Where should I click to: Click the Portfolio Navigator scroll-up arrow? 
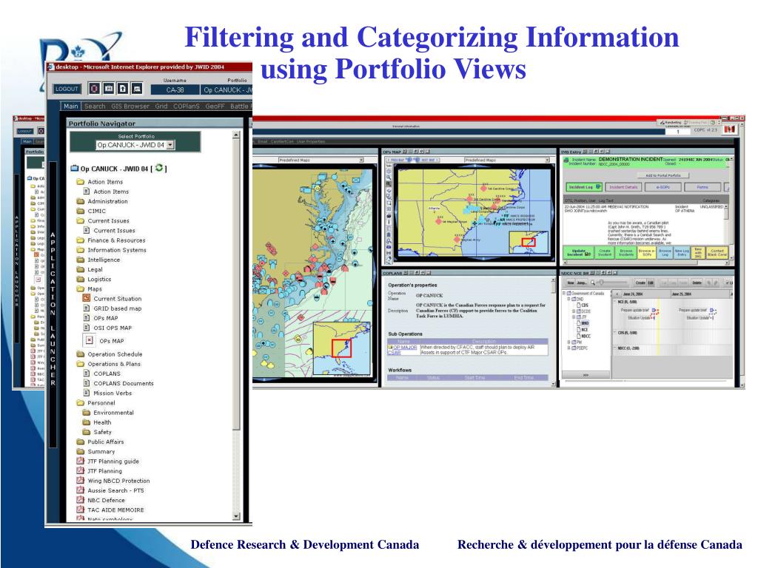click(x=236, y=135)
